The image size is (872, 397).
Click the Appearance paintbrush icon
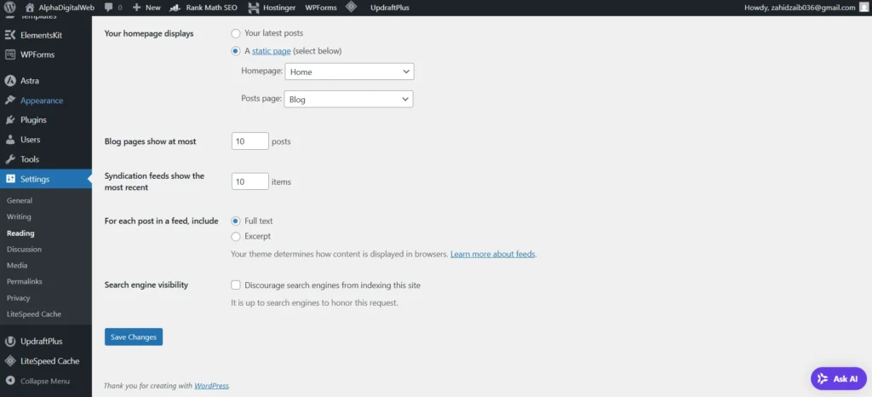(x=10, y=101)
